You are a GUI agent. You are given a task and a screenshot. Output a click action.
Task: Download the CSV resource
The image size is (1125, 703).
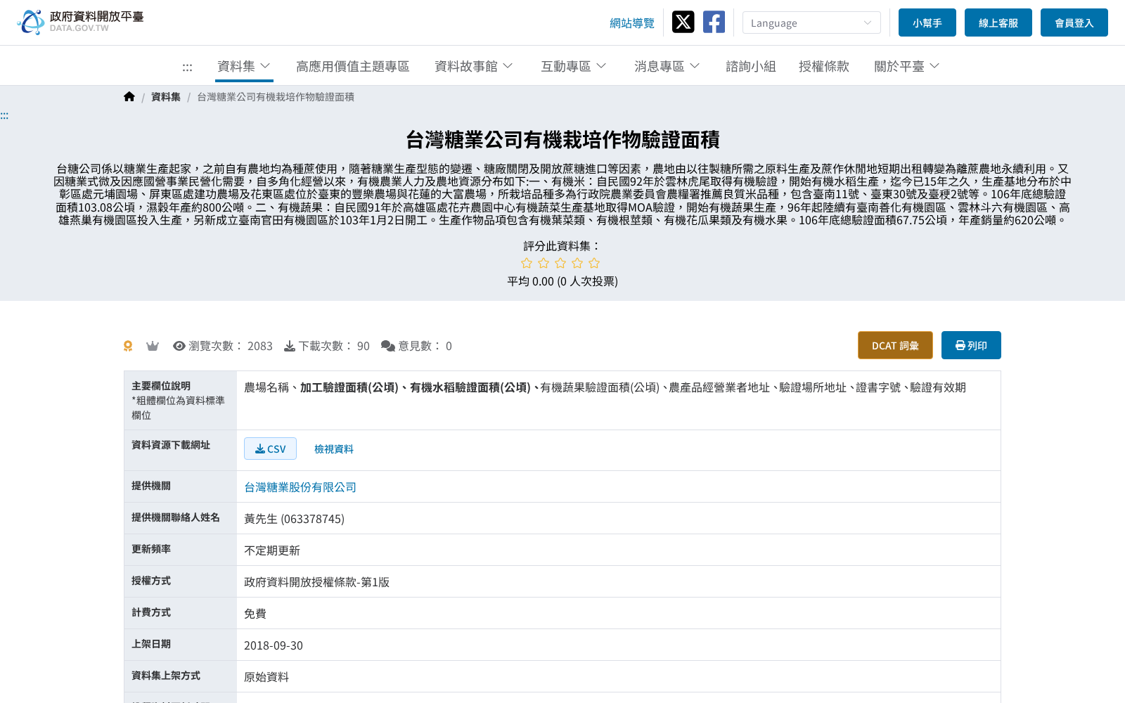point(270,449)
